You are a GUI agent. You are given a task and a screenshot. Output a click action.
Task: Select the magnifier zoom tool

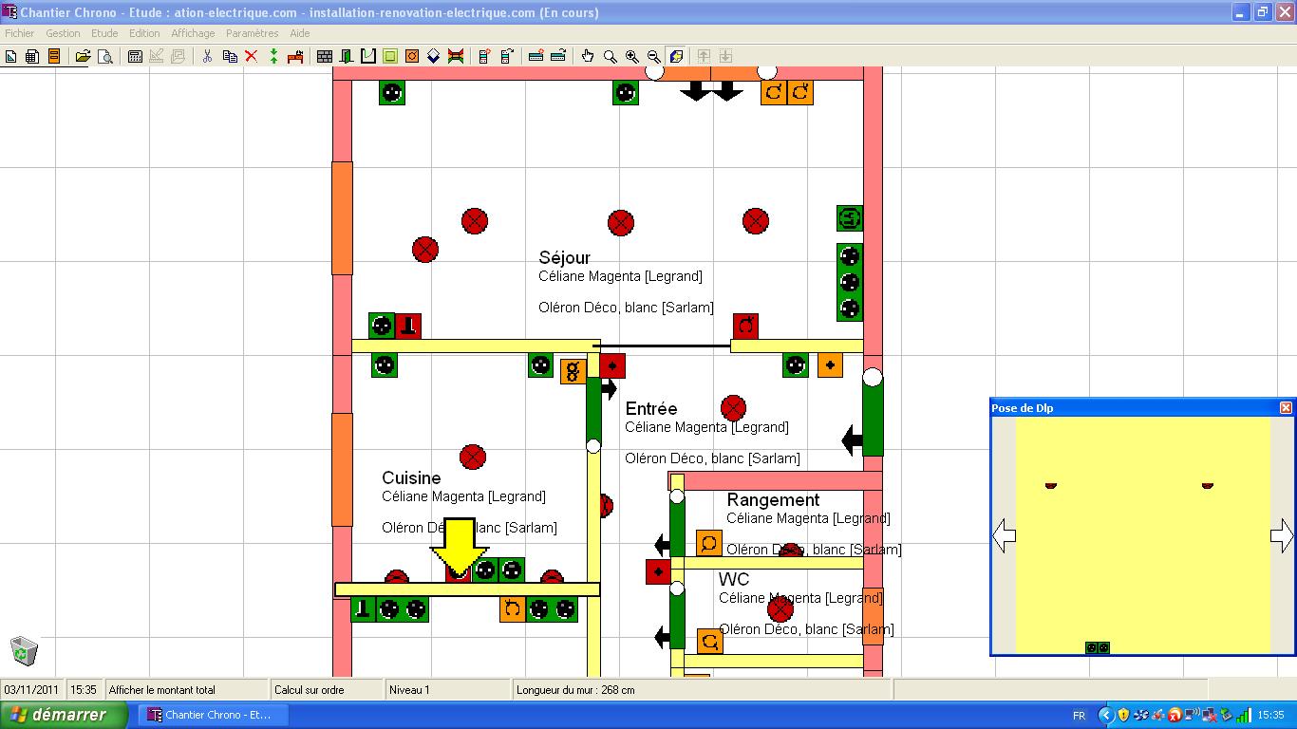coord(611,57)
